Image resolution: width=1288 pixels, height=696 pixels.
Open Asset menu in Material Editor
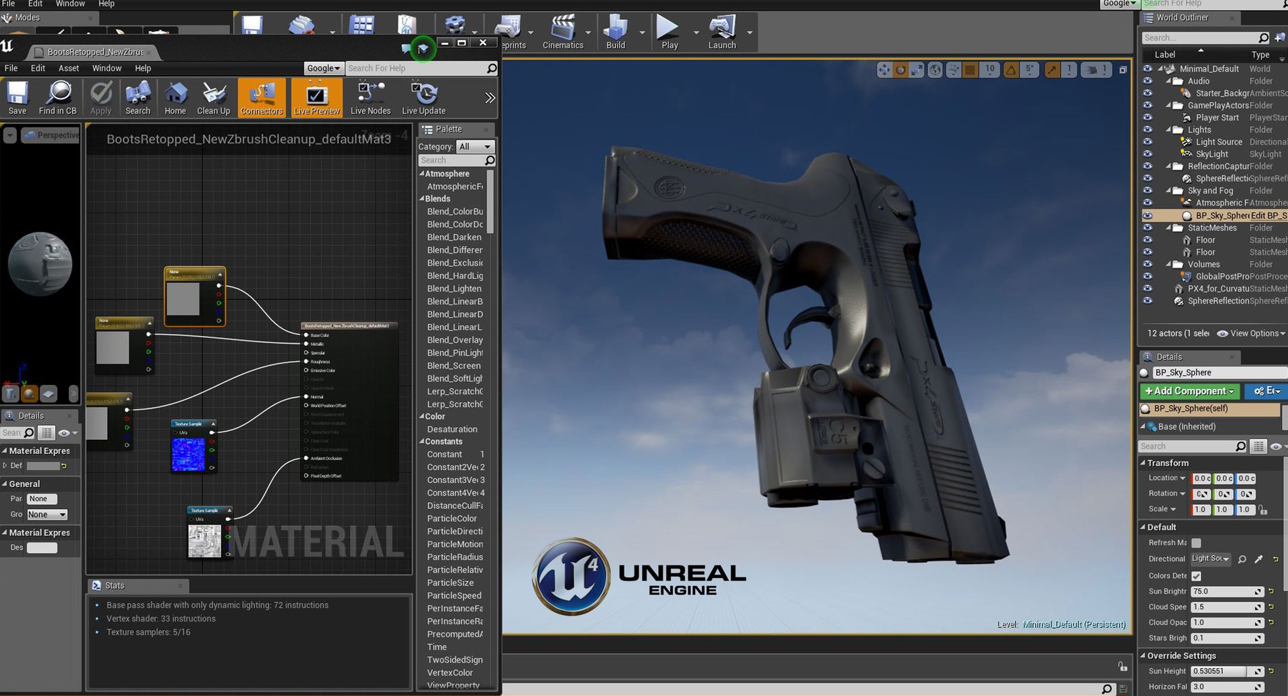(68, 68)
